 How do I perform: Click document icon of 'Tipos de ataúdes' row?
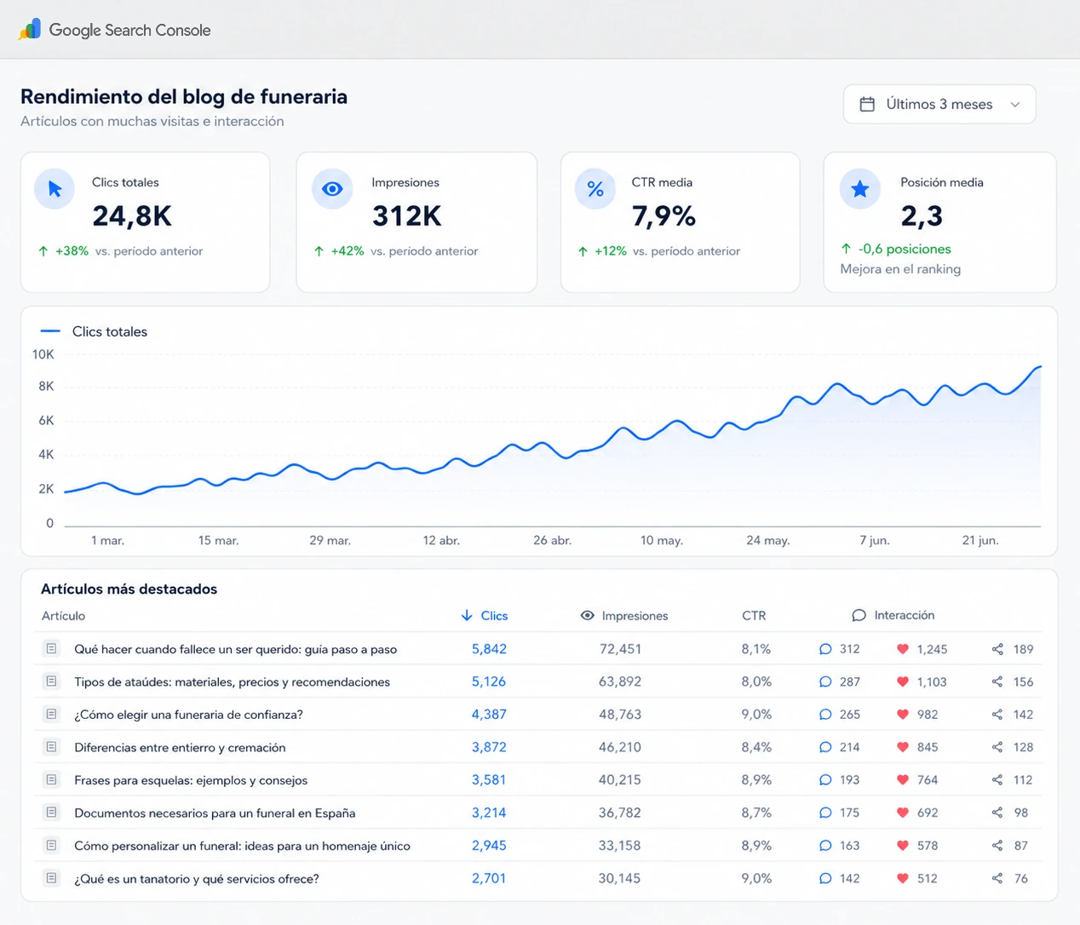[x=51, y=681]
